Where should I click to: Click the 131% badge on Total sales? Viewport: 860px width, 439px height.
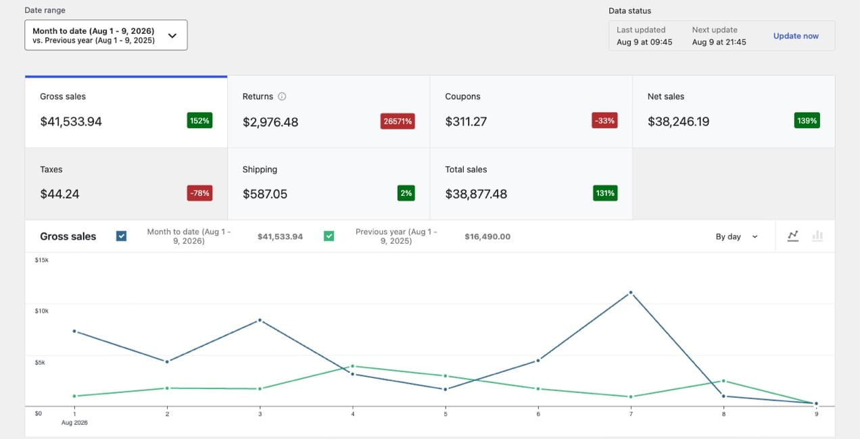tap(605, 193)
